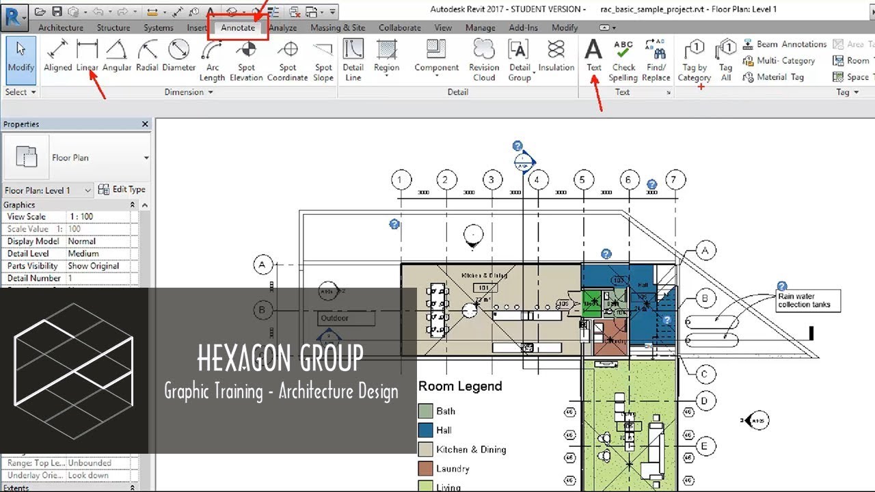875x492 pixels.
Task: Pick the Detail Line tool
Action: pos(353,61)
